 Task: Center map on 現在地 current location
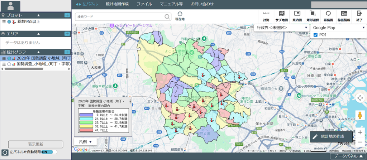[180, 16]
